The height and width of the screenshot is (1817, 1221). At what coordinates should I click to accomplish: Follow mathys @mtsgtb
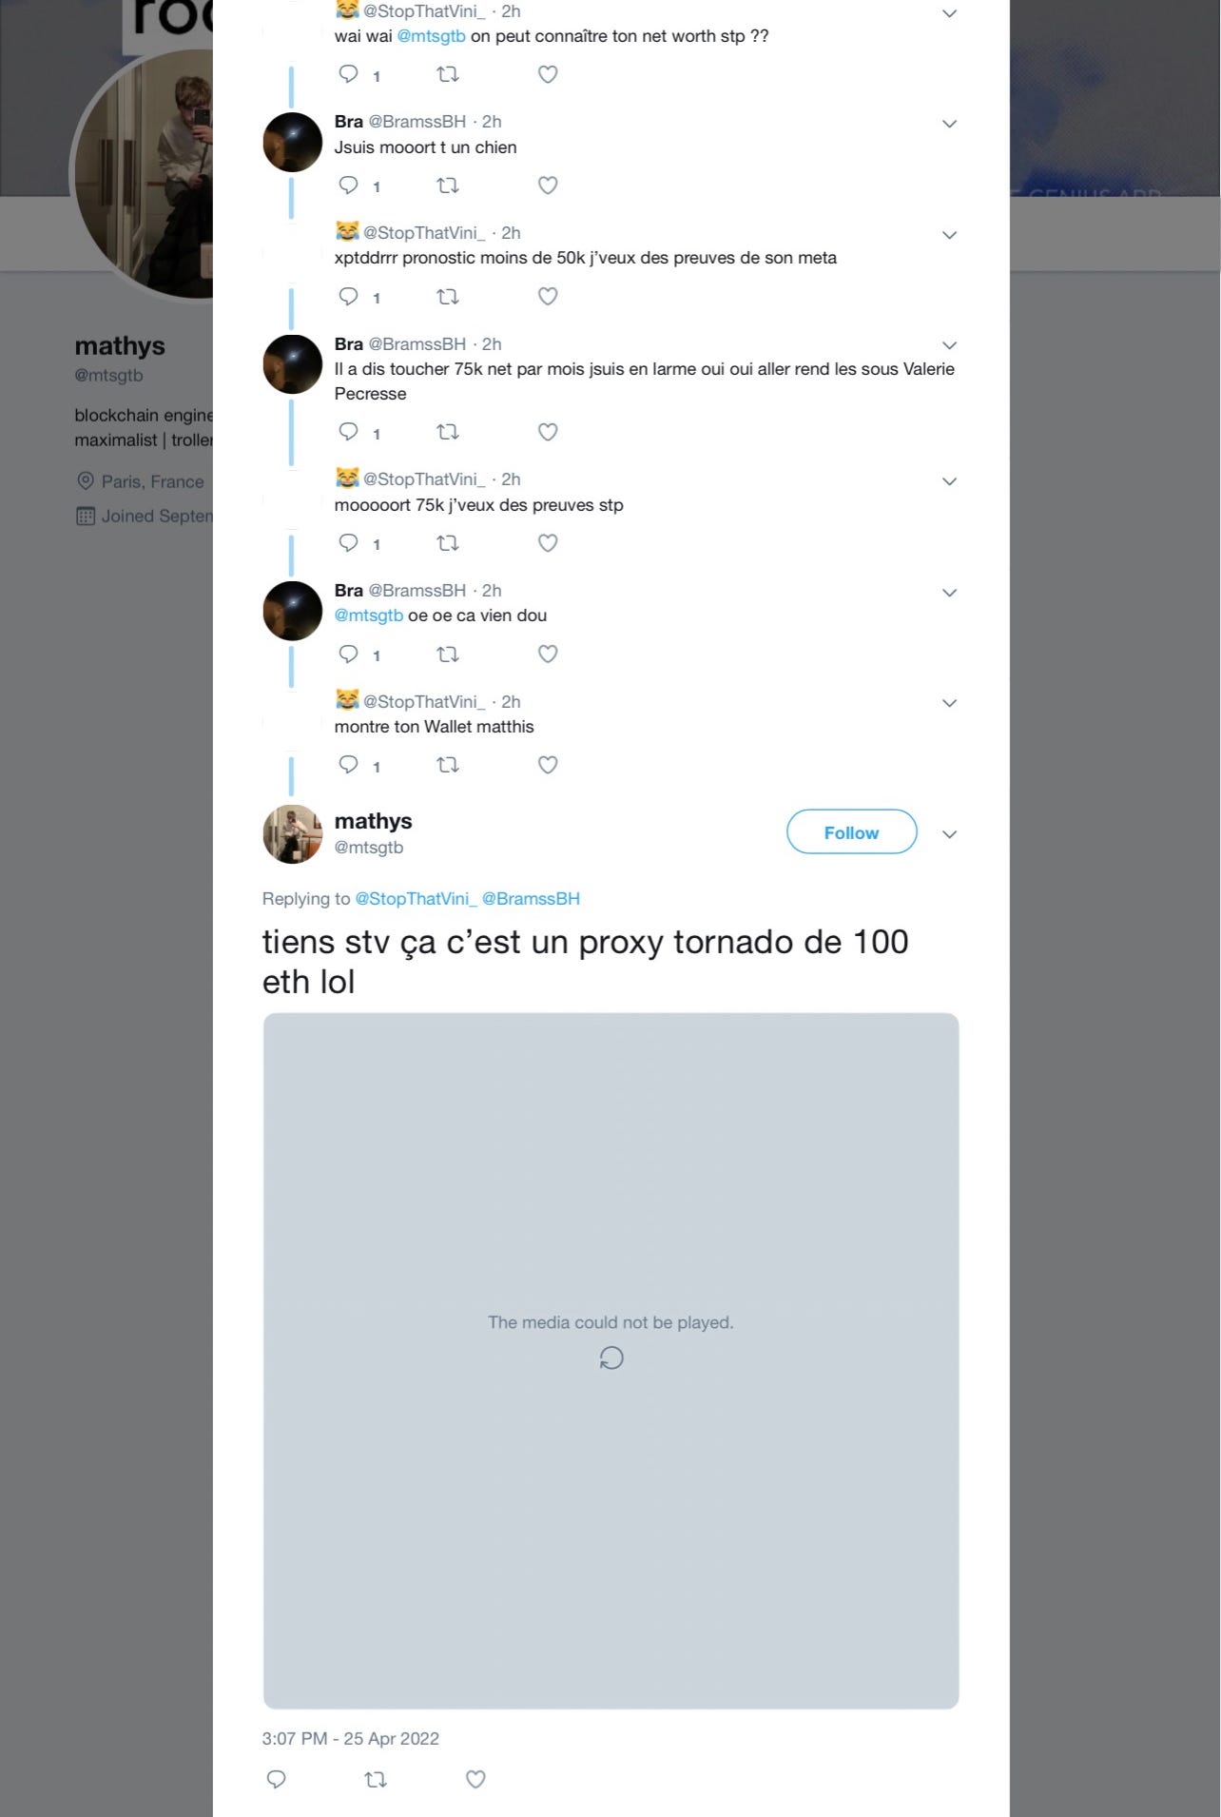pyautogui.click(x=852, y=832)
